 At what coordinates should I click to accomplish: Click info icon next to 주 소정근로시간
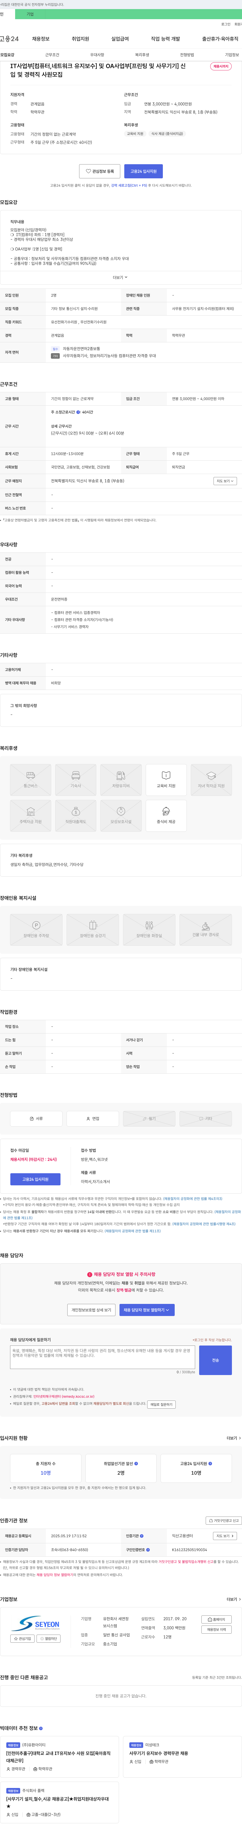coord(78,412)
